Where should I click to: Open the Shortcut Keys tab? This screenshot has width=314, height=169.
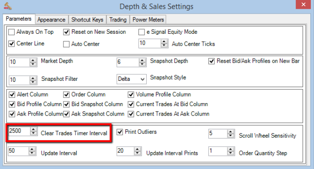(87, 20)
